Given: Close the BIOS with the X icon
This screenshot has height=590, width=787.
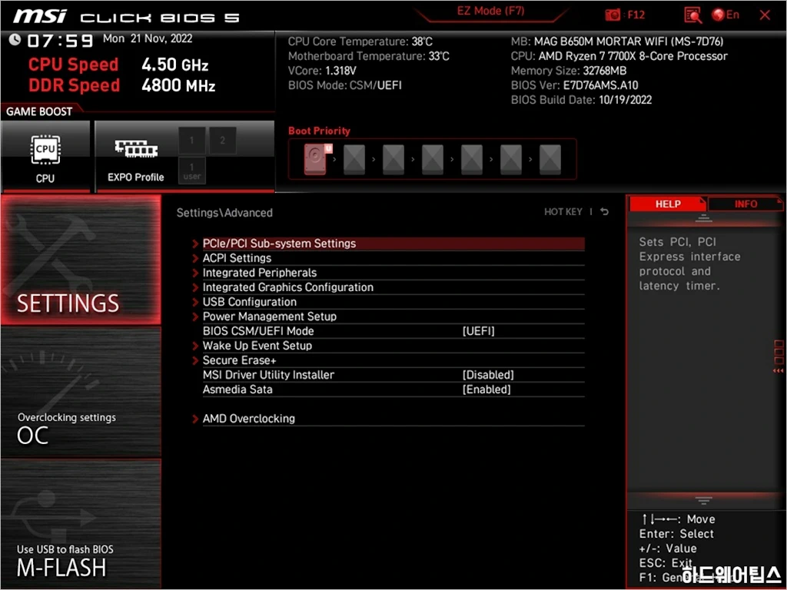Looking at the screenshot, I should pos(765,15).
